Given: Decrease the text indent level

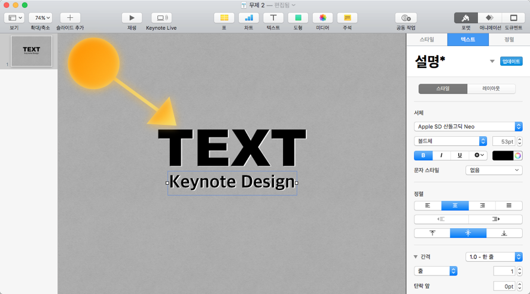Looking at the screenshot, I should pyautogui.click(x=441, y=219).
